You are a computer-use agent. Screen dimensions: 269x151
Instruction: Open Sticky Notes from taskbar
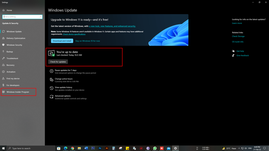[127, 148]
